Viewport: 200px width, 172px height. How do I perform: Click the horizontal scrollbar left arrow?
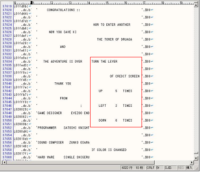tap(4, 162)
